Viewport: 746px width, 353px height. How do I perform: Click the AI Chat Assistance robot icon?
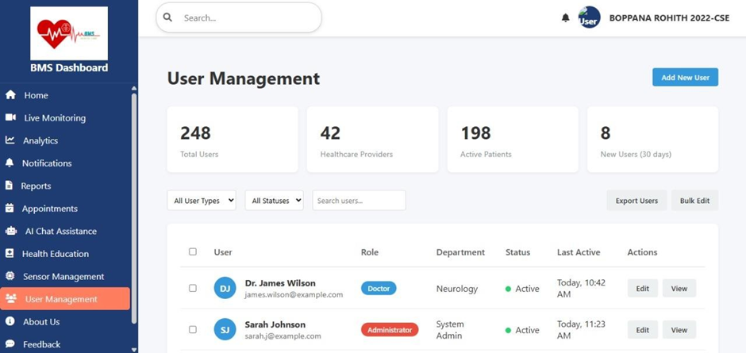coord(10,231)
